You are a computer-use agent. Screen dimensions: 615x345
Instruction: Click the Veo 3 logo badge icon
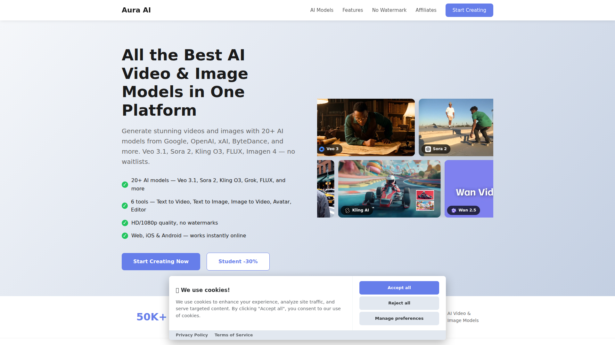click(x=322, y=149)
